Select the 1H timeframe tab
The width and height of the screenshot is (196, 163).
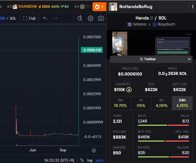[141, 103]
